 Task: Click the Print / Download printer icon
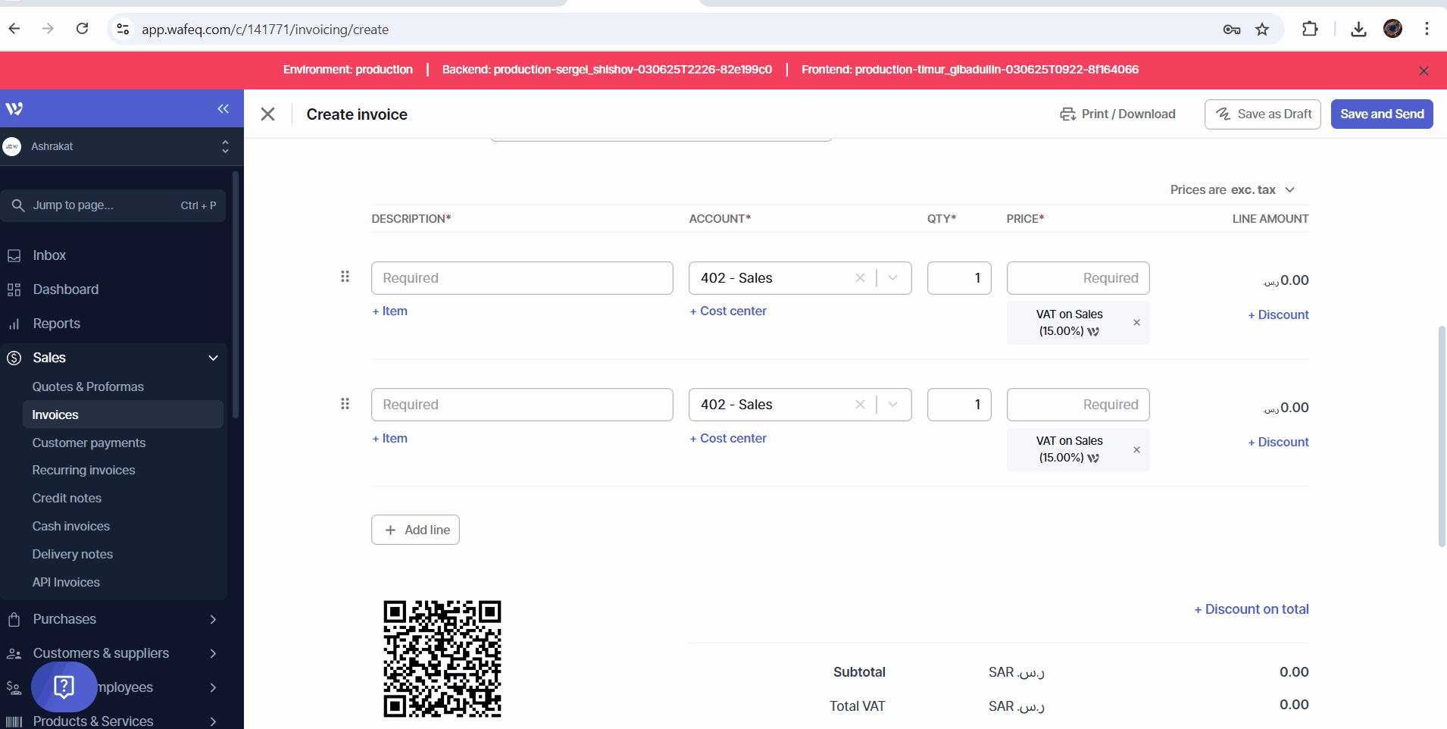tap(1067, 114)
